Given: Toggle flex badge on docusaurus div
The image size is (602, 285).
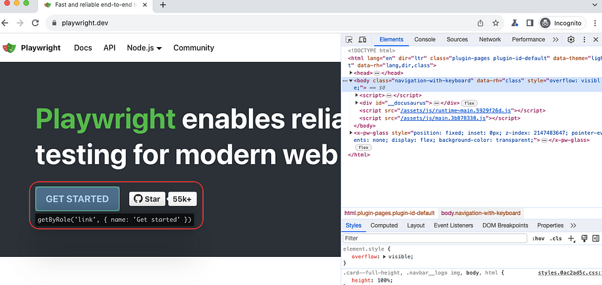Looking at the screenshot, I should click(x=468, y=103).
